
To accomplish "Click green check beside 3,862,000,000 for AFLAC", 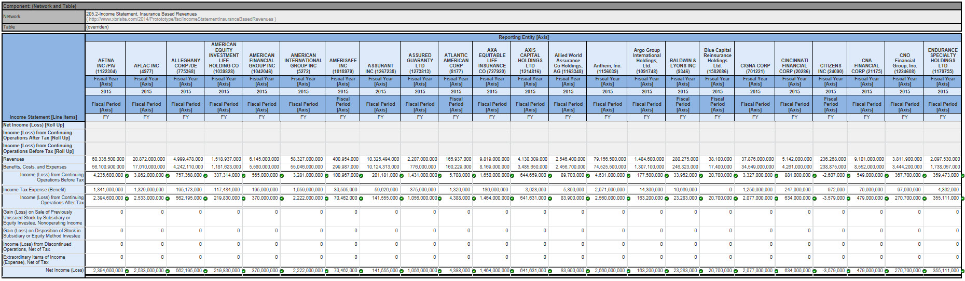I will 168,176.
